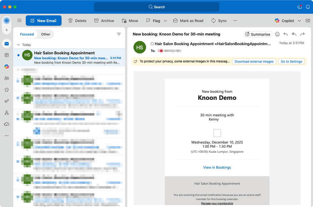This screenshot has width=313, height=207.
Task: Open OneDrive cloud icon in sidebar
Action: tap(7, 124)
